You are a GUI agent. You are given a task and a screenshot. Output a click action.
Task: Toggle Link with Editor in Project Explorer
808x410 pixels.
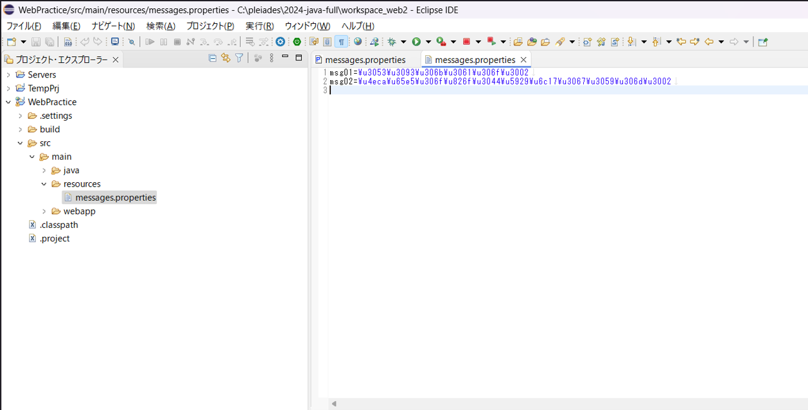tap(225, 58)
